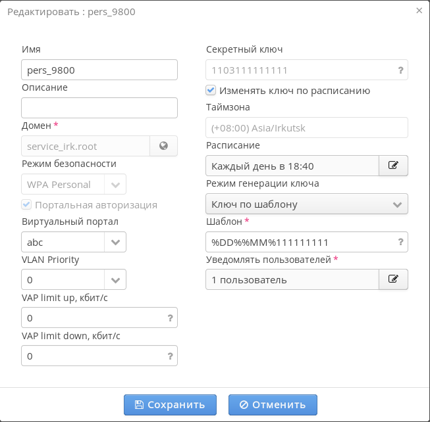Screen dimensions: 430x422
Task: Click the Имя input field
Action: point(99,70)
